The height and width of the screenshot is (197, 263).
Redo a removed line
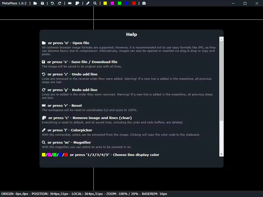pos(60,3)
